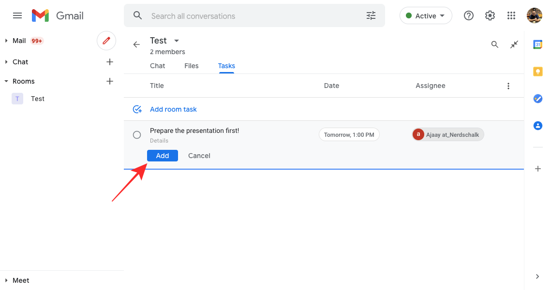
Task: Switch to the Chat tab
Action: [158, 66]
